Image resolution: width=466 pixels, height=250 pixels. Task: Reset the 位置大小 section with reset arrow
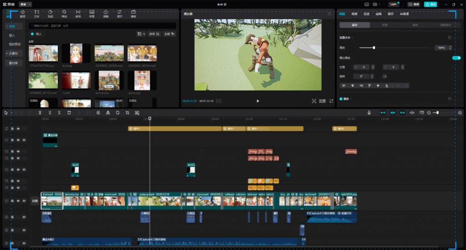pos(449,38)
